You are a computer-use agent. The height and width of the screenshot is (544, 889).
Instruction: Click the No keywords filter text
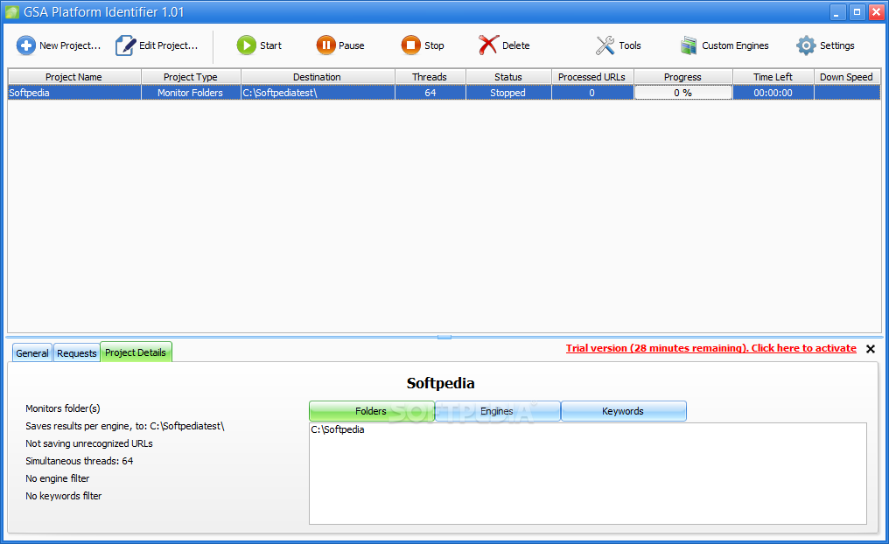click(64, 496)
